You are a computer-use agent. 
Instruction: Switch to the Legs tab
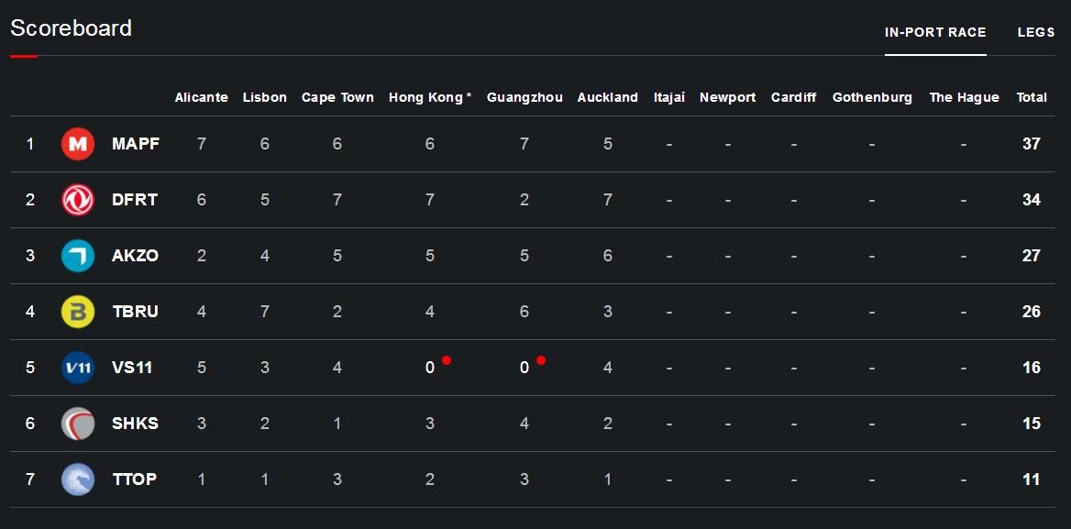(1036, 32)
